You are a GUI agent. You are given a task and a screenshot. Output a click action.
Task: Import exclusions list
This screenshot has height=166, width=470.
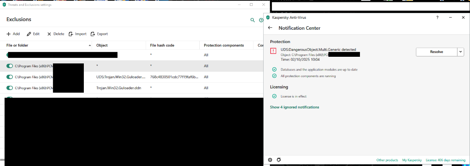pyautogui.click(x=78, y=34)
